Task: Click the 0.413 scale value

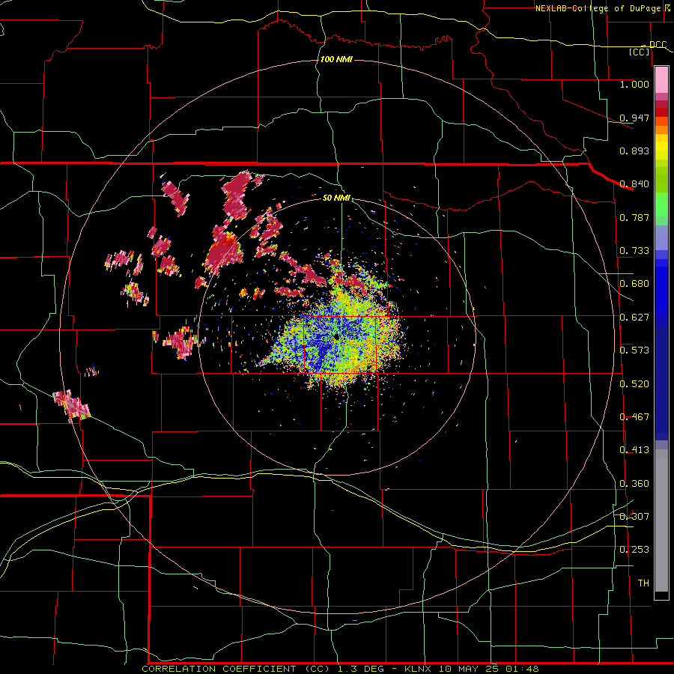Action: click(634, 450)
